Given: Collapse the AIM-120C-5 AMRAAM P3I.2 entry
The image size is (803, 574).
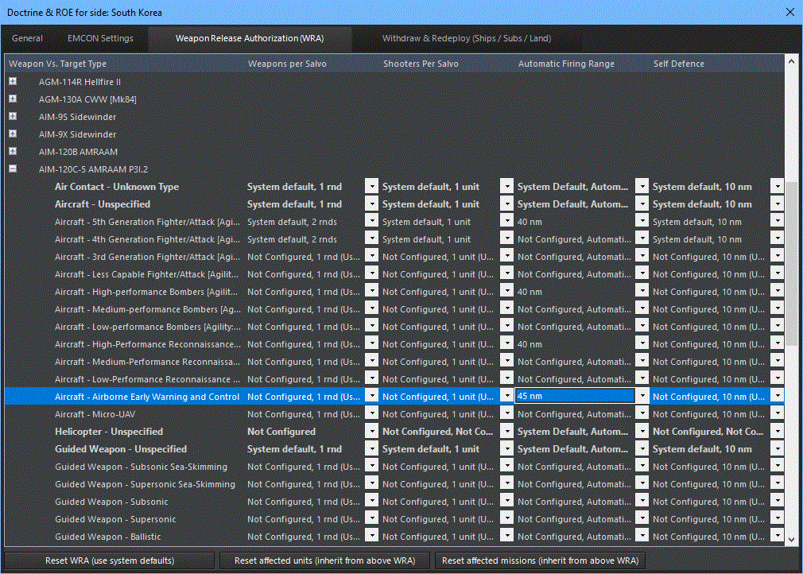Looking at the screenshot, I should point(12,168).
